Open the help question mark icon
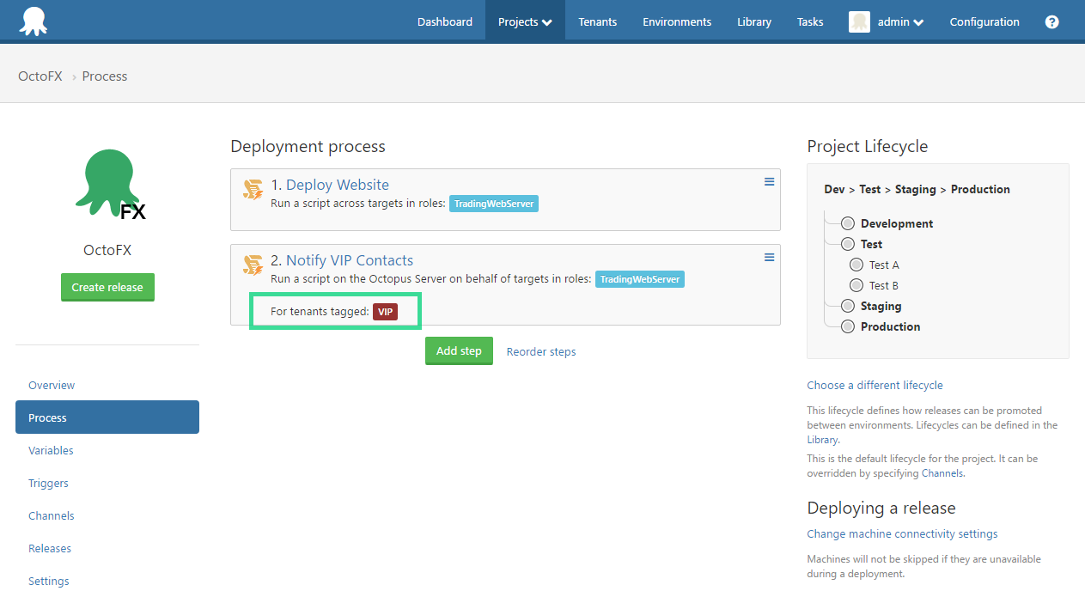The width and height of the screenshot is (1085, 597). [x=1051, y=21]
